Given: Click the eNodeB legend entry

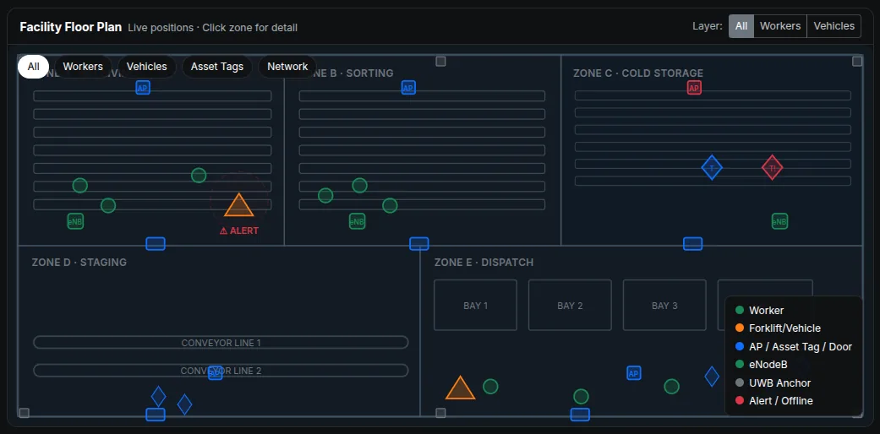Looking at the screenshot, I should tap(762, 365).
